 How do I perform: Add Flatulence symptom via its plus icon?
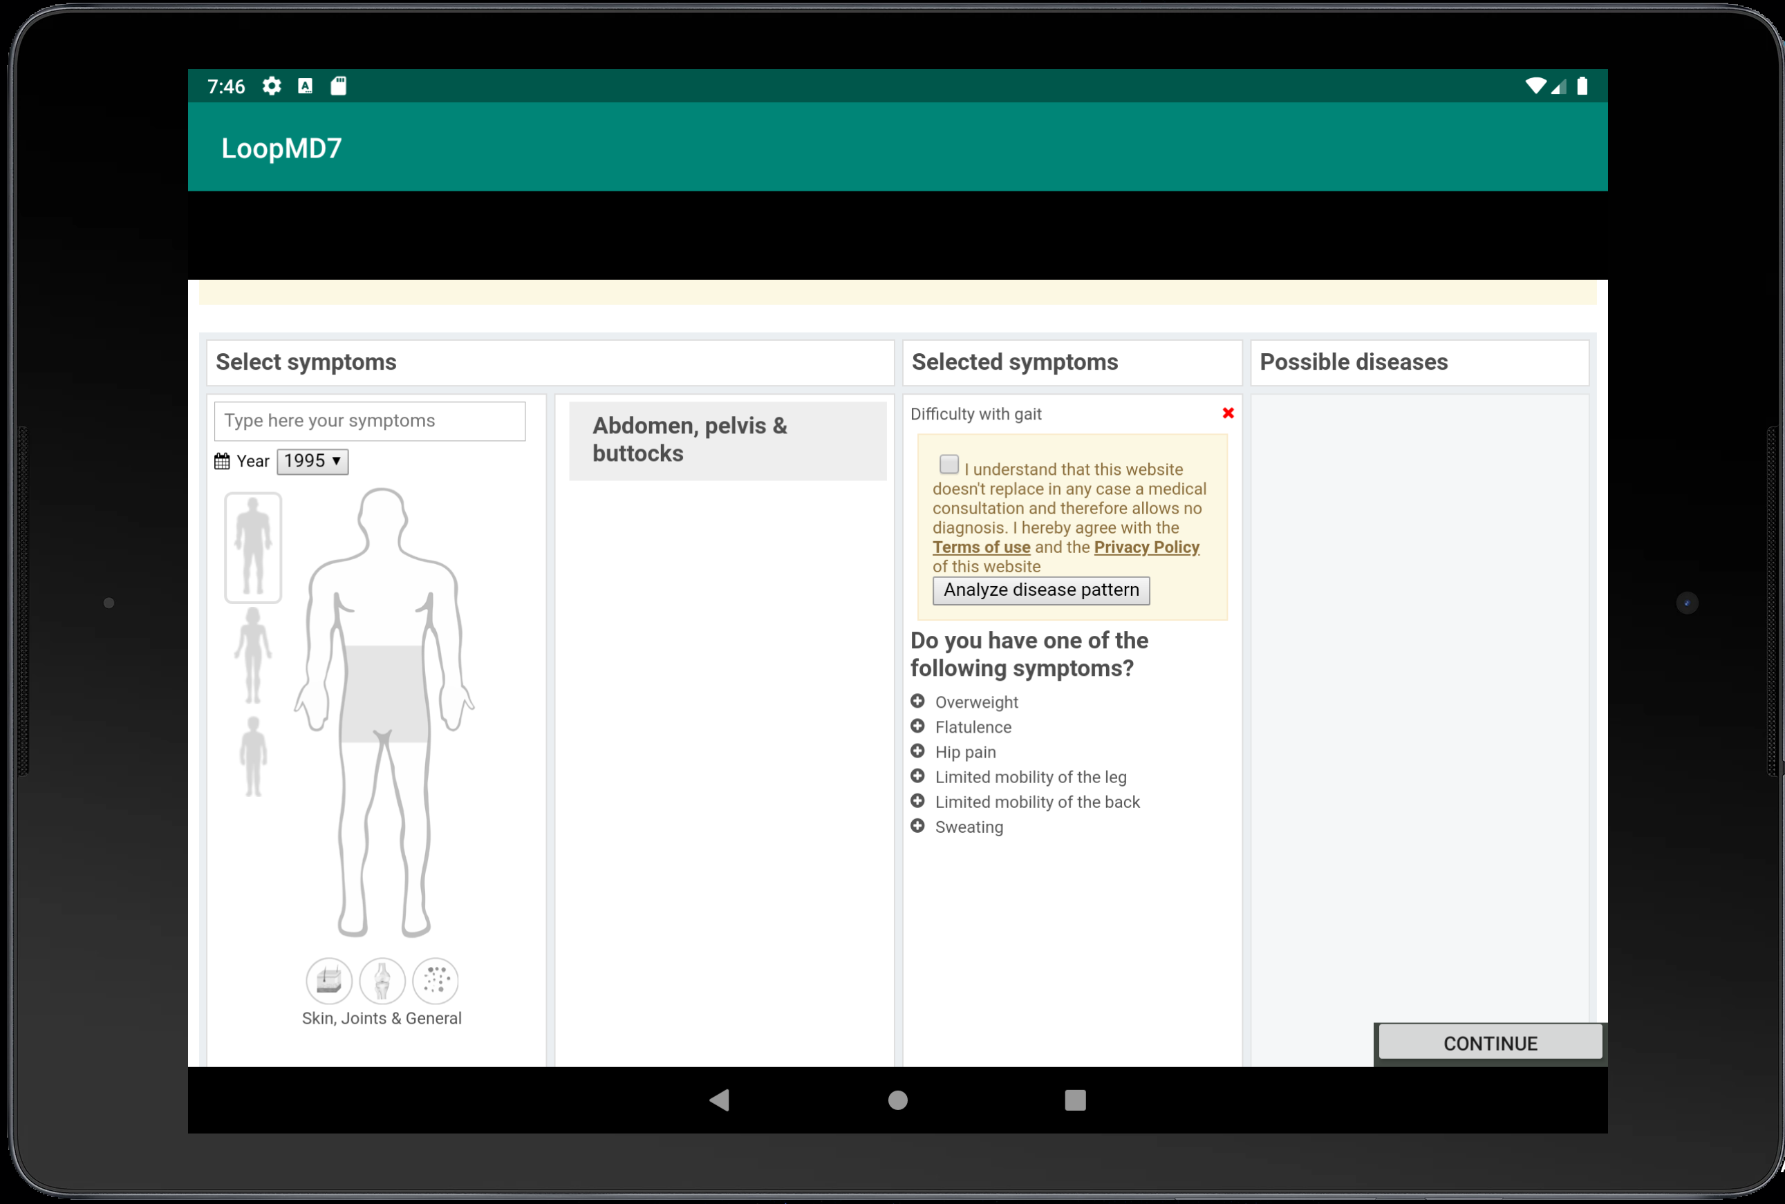917,726
